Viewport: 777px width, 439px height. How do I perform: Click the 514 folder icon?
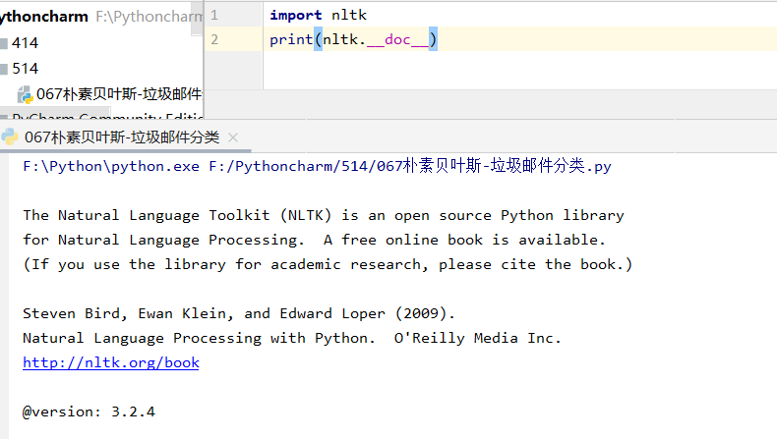[x=4, y=69]
